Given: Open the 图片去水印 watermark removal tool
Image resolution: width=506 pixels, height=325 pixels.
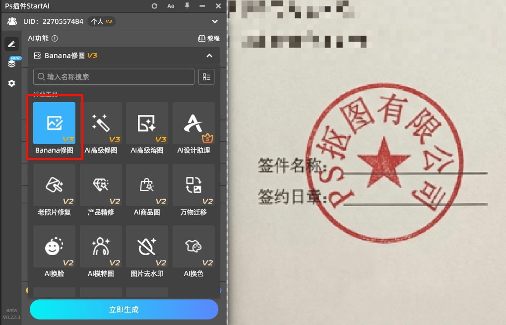Looking at the screenshot, I should (147, 247).
